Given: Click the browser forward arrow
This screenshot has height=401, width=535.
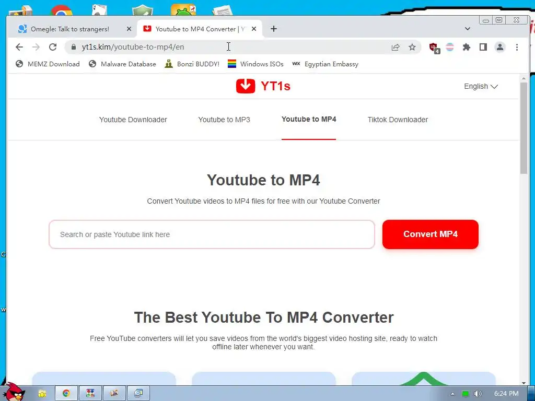Looking at the screenshot, I should tap(36, 47).
